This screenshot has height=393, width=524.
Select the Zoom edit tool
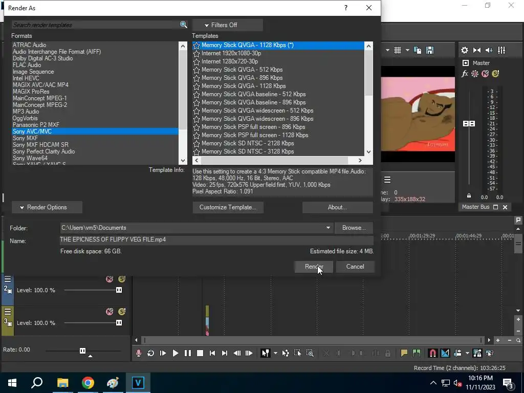pos(310,353)
